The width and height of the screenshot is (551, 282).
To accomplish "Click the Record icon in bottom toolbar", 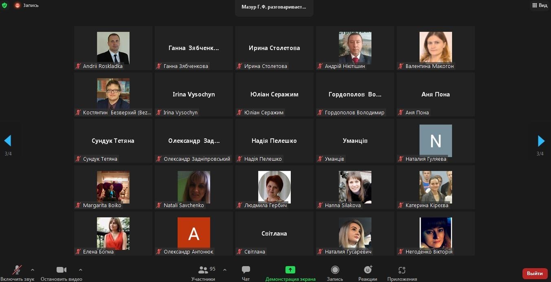I will click(335, 270).
